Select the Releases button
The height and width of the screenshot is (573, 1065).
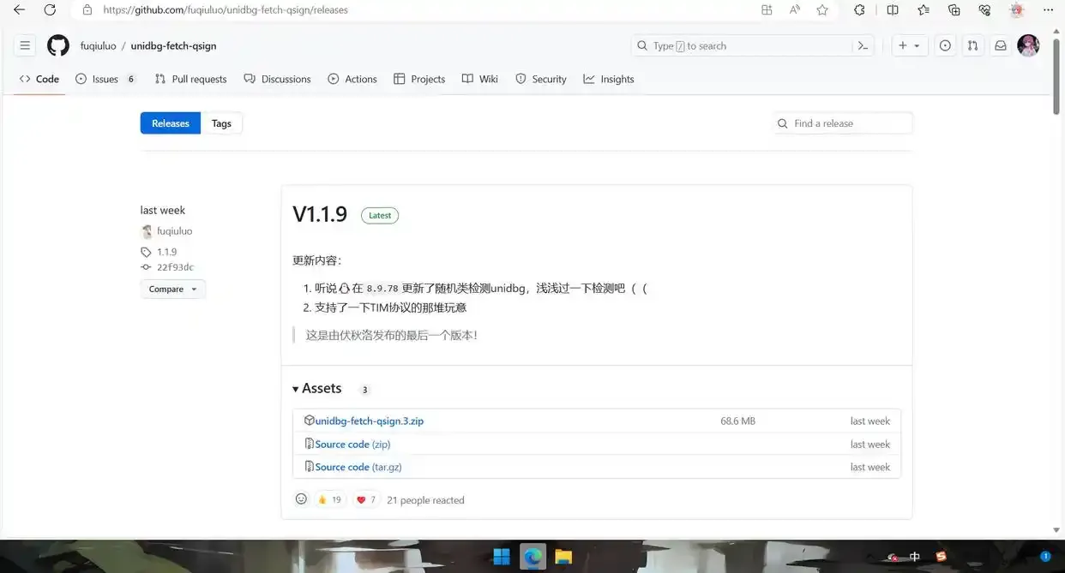[171, 123]
